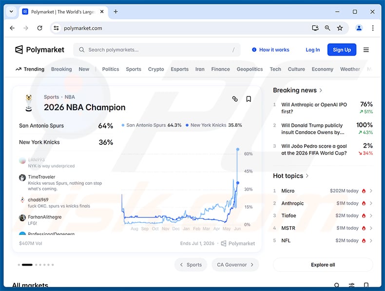This screenshot has height=291, width=385.
Task: Click the 2026 NBA Champion title
Action: tap(85, 107)
